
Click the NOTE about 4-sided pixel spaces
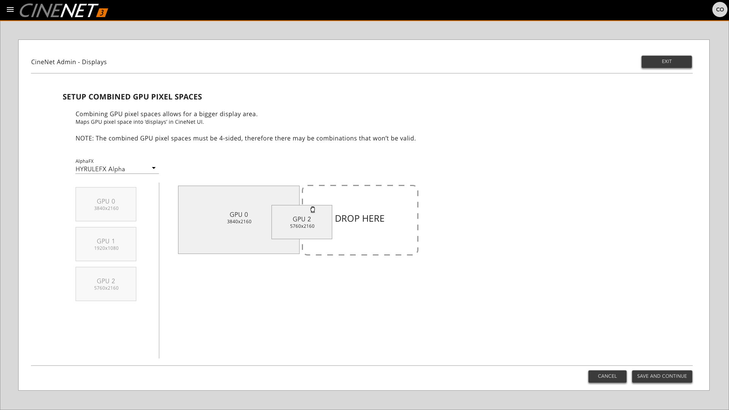pyautogui.click(x=245, y=138)
